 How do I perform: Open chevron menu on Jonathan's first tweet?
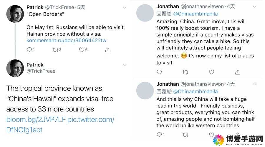pos(254,6)
